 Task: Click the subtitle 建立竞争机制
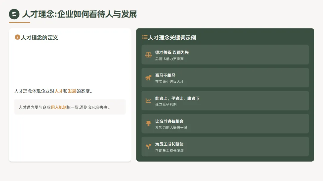point(166,104)
